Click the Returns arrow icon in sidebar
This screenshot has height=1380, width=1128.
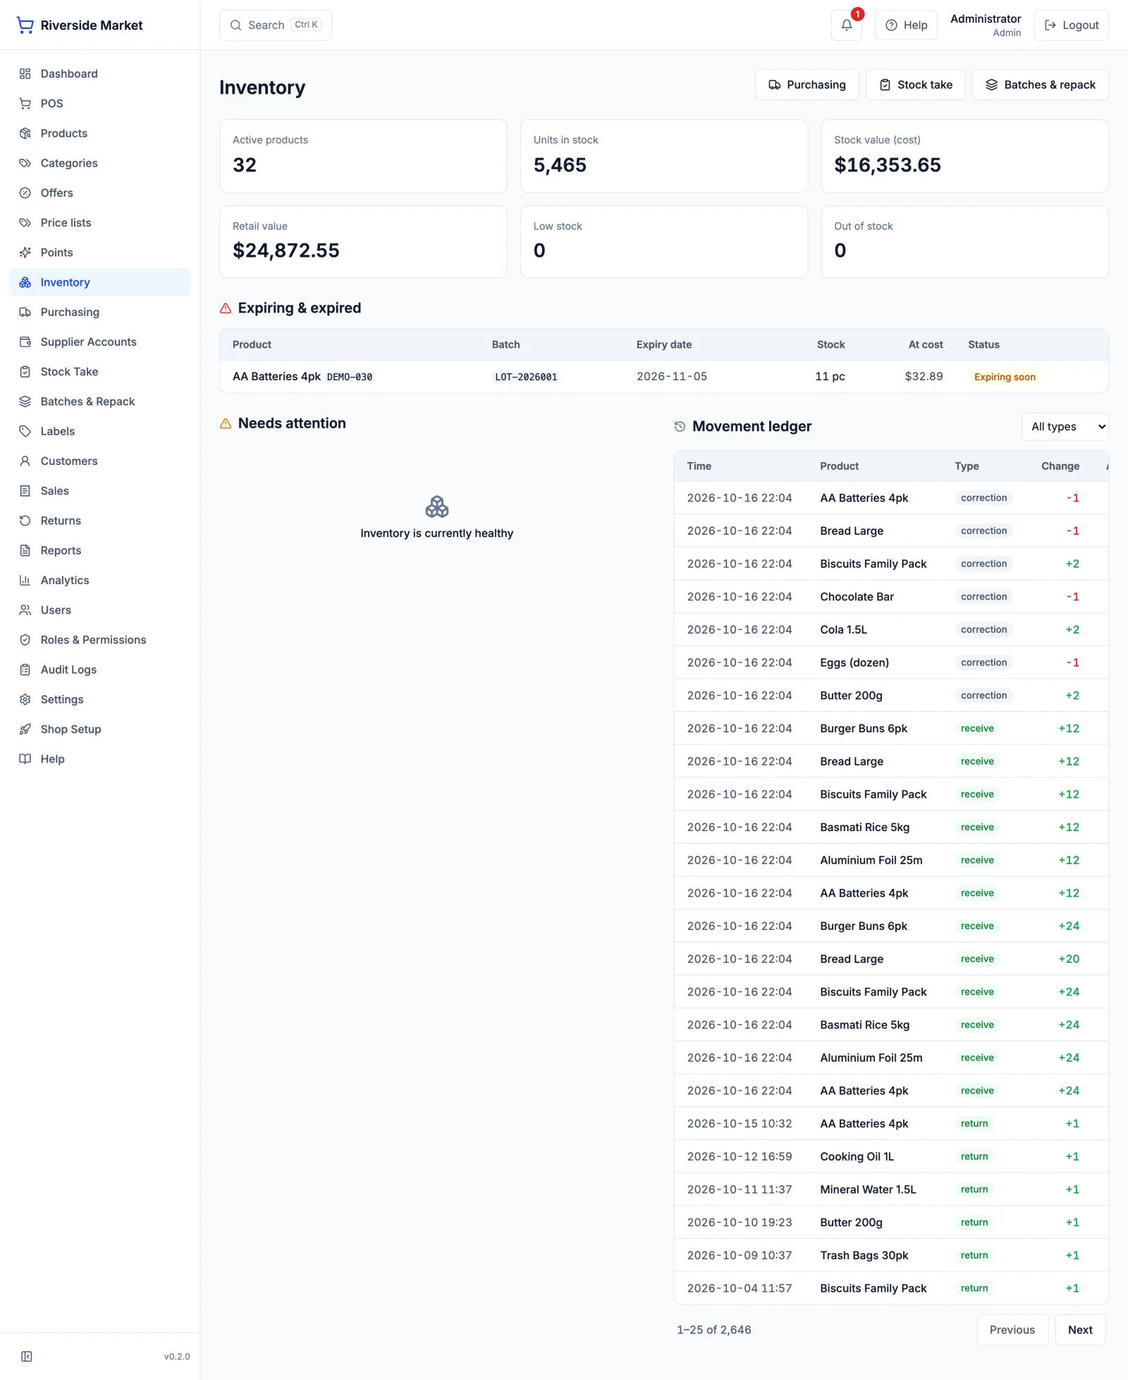[x=25, y=521]
